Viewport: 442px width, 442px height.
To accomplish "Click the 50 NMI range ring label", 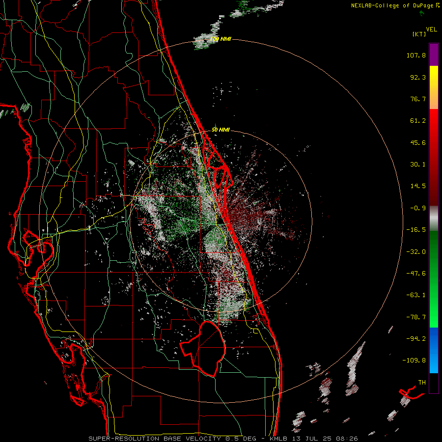I will click(221, 130).
